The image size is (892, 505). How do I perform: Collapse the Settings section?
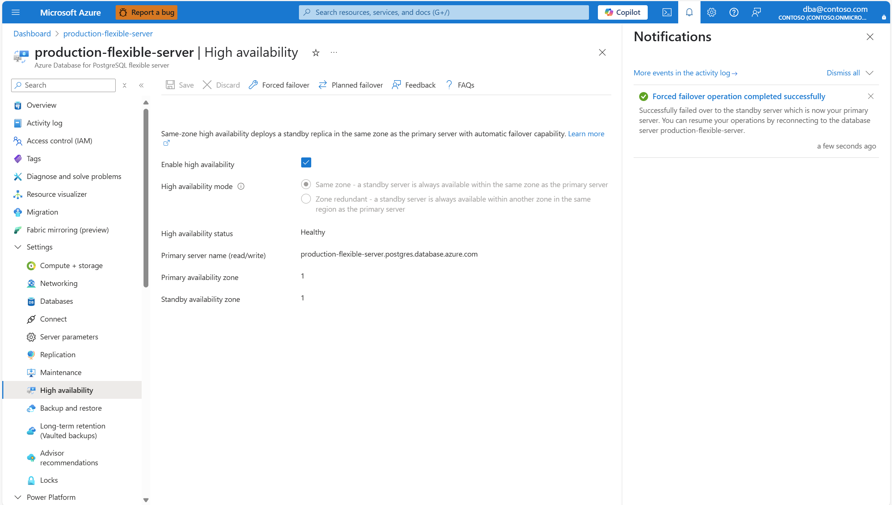coord(18,247)
